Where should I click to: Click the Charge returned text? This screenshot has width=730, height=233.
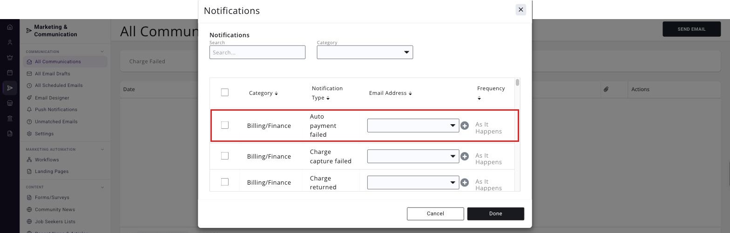323,182
